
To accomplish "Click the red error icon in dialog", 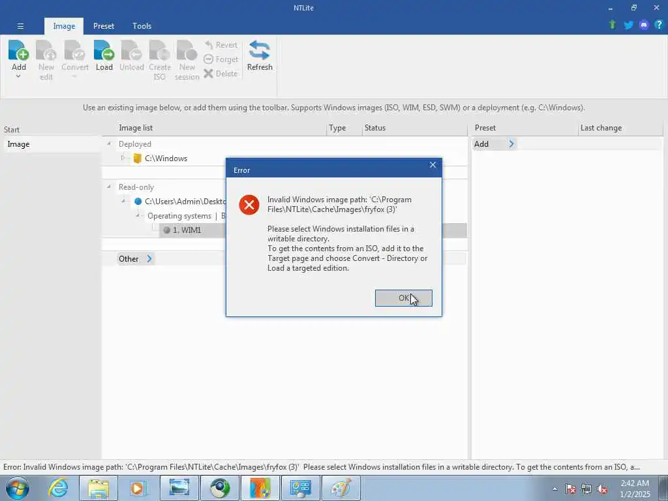I will [249, 205].
